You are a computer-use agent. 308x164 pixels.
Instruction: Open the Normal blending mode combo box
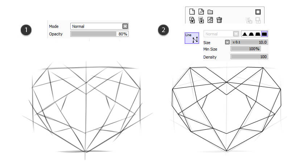(99, 26)
